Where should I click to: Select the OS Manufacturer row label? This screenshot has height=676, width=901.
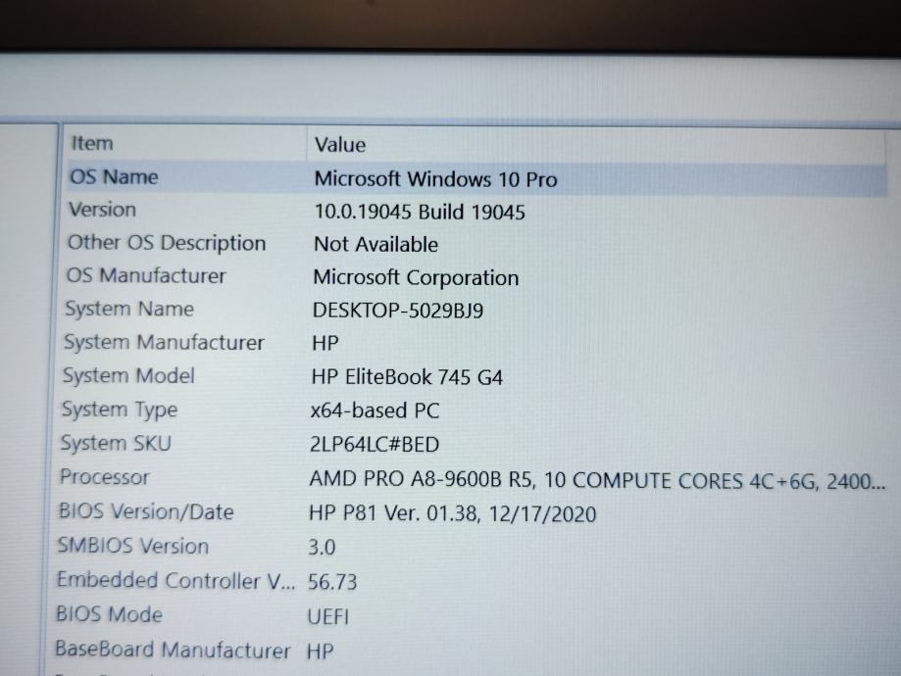coord(146,275)
